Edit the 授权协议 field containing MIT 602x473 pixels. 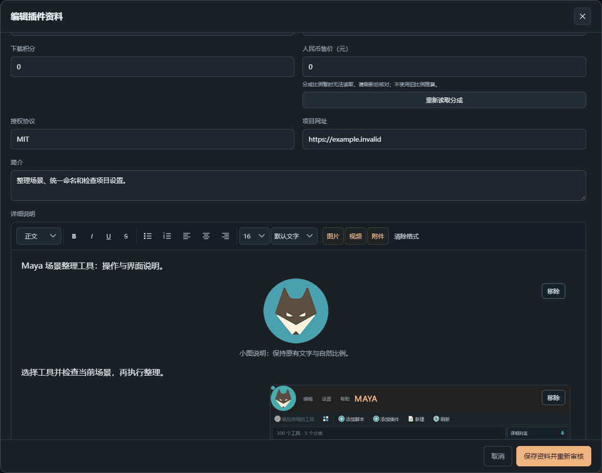pos(153,139)
